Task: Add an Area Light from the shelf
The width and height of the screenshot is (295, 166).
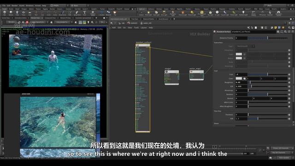Action: pos(164,13)
